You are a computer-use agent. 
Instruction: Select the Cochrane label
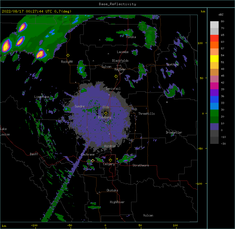tap(88, 154)
